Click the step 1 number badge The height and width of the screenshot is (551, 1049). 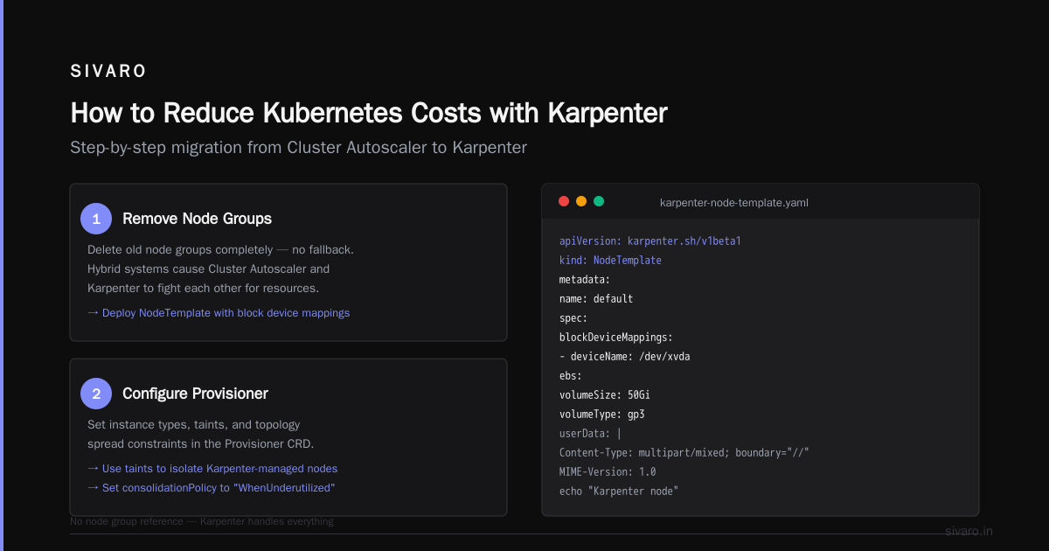tap(96, 219)
